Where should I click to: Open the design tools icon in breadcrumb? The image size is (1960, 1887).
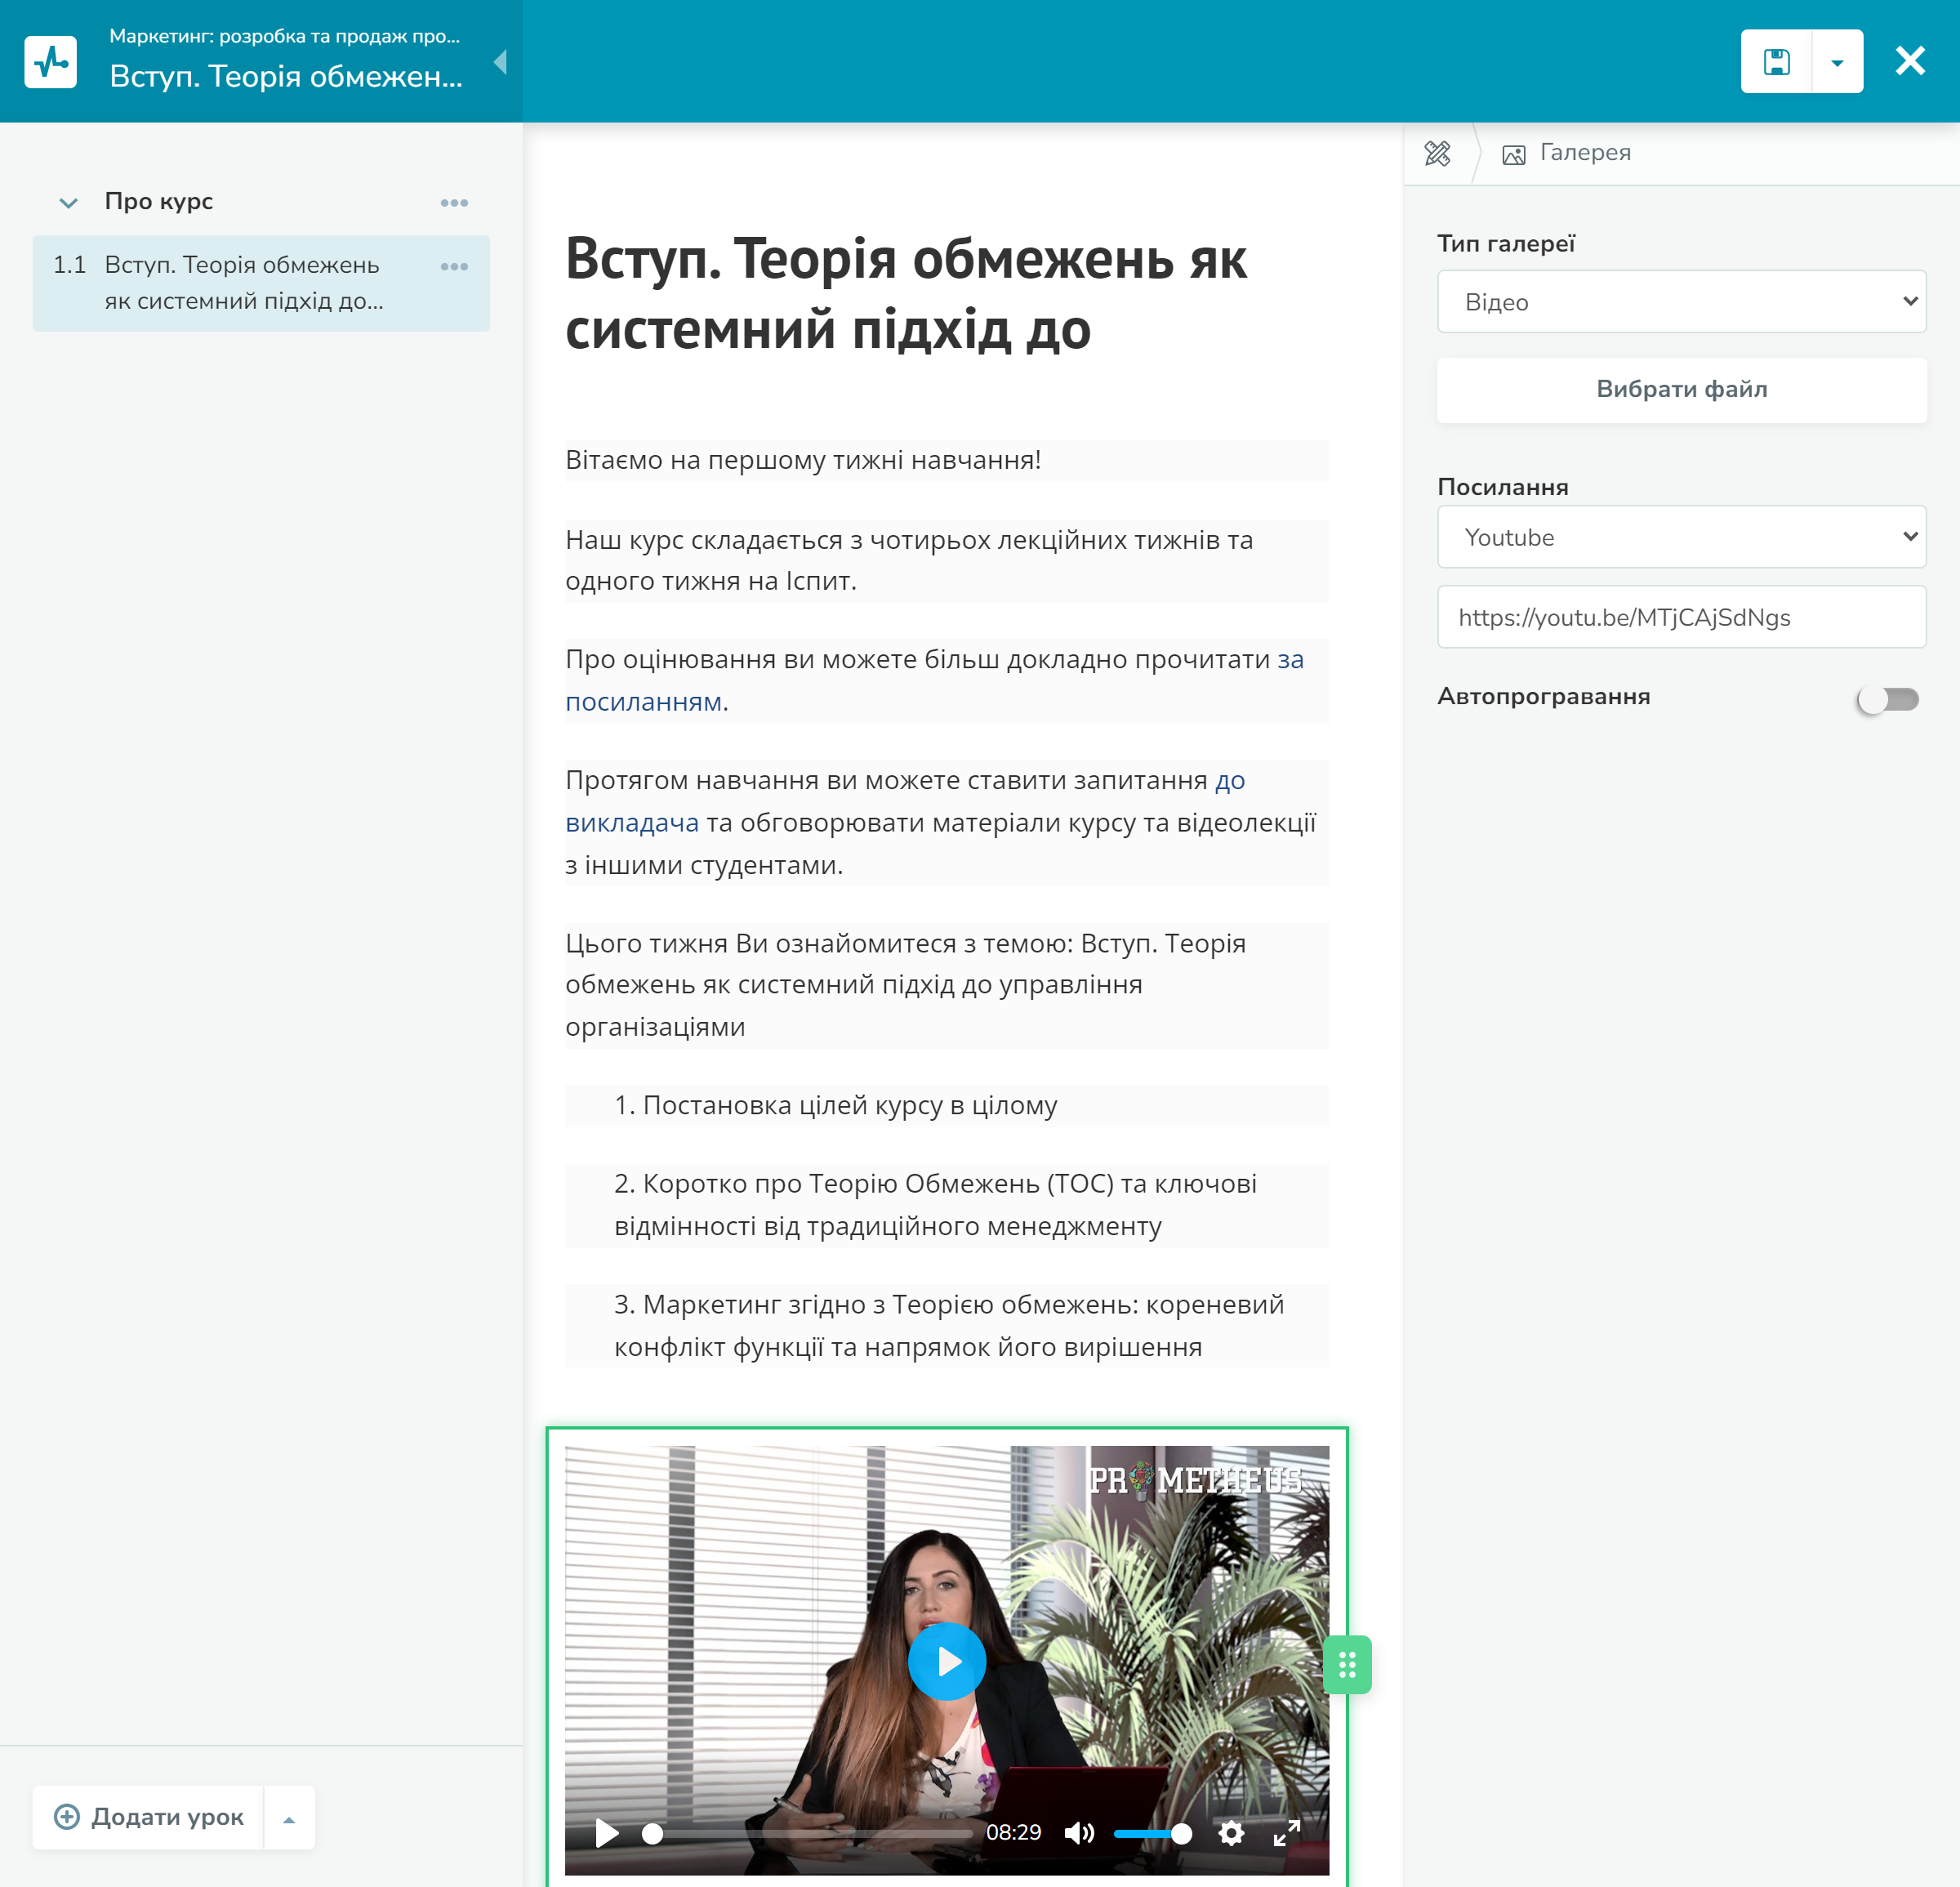(1437, 153)
